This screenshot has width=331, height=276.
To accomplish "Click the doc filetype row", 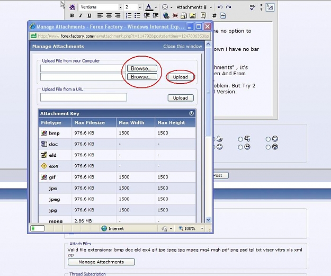I will click(117, 144).
